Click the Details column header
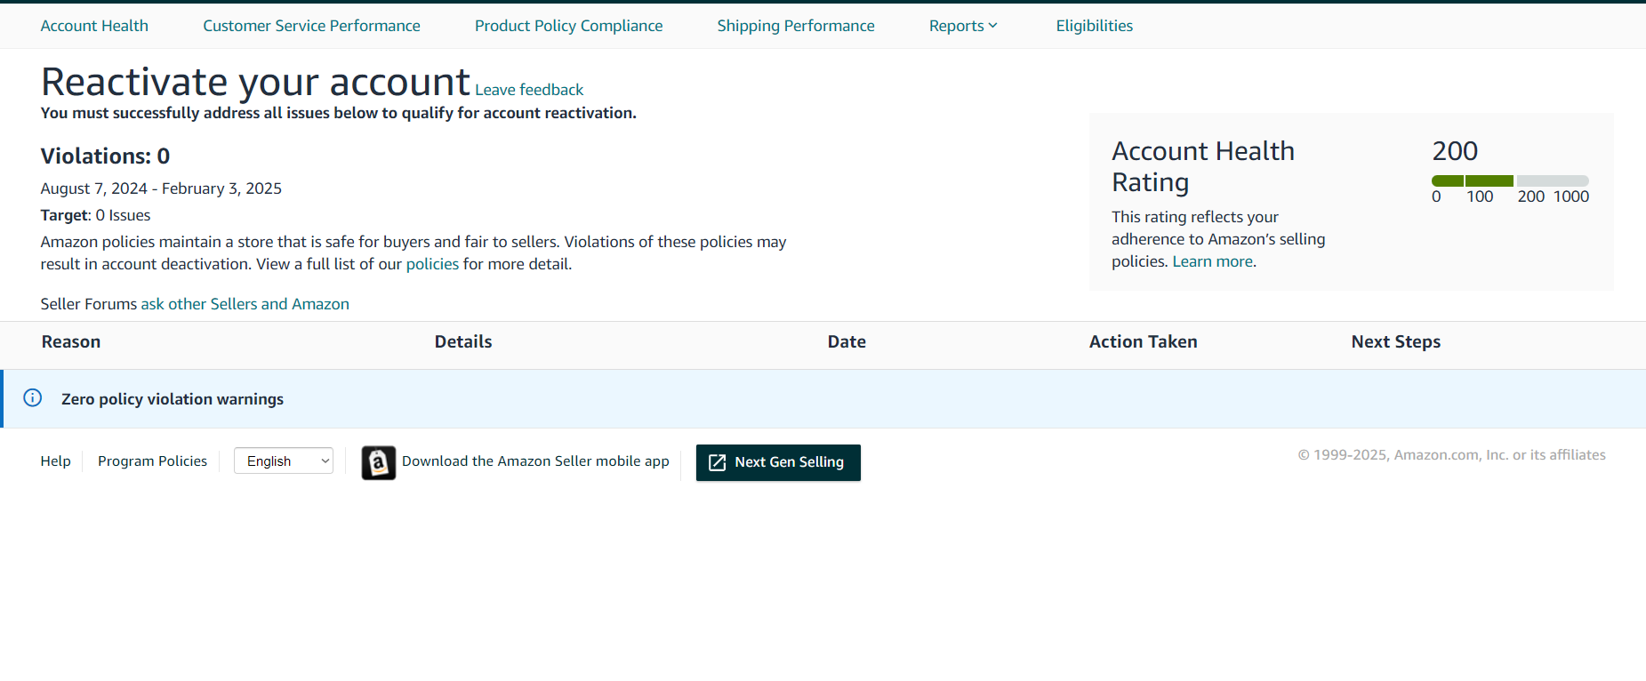Image resolution: width=1646 pixels, height=681 pixels. (463, 342)
